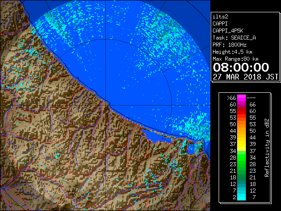Click the >66 legend value label
Image resolution: width=281 pixels, height=211 pixels.
pos(231,98)
